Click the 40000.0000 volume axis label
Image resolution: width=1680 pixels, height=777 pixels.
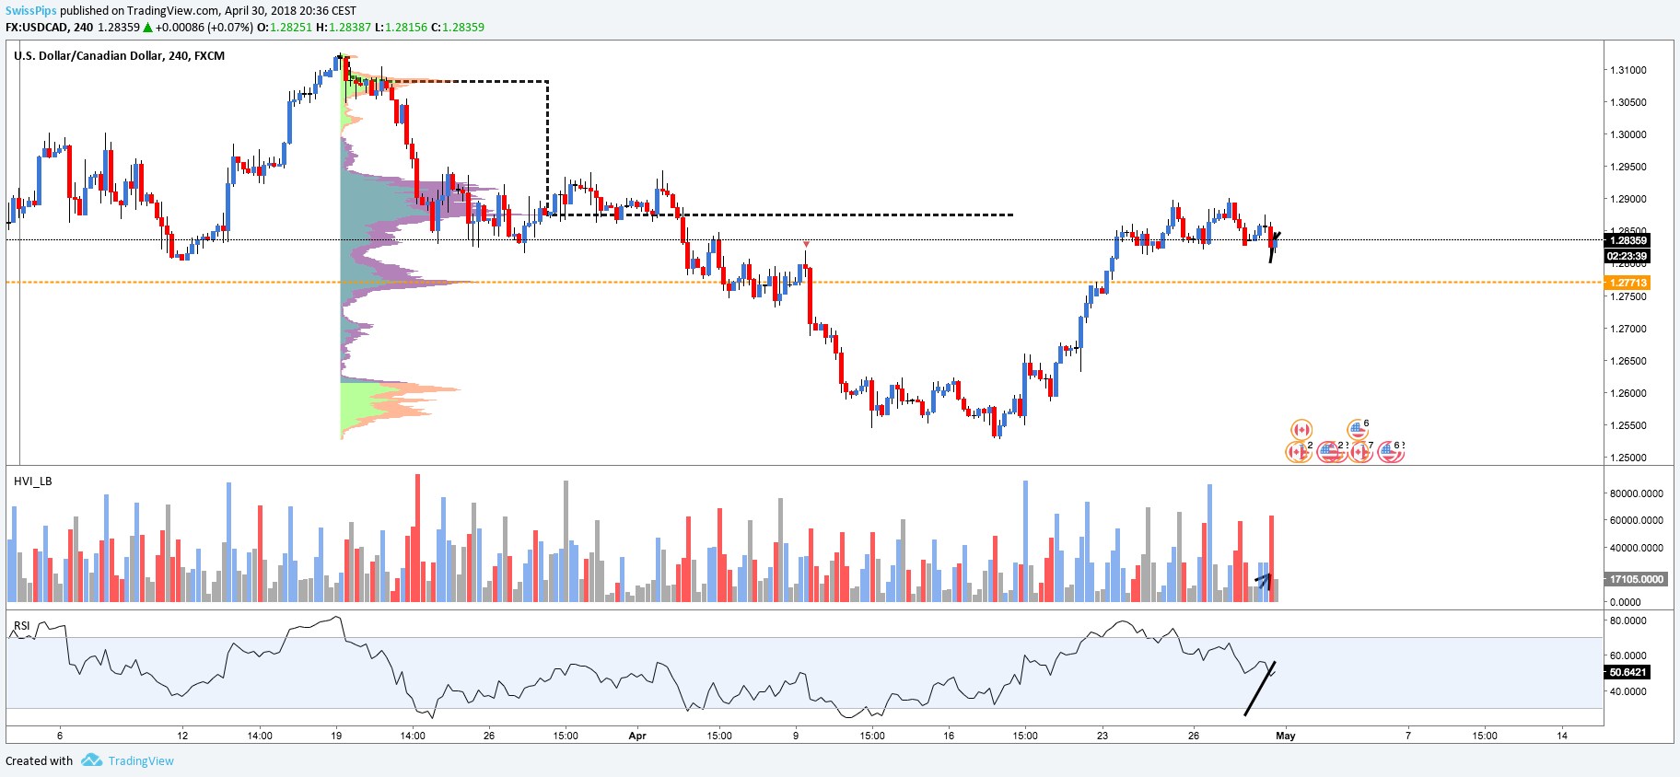pyautogui.click(x=1636, y=548)
